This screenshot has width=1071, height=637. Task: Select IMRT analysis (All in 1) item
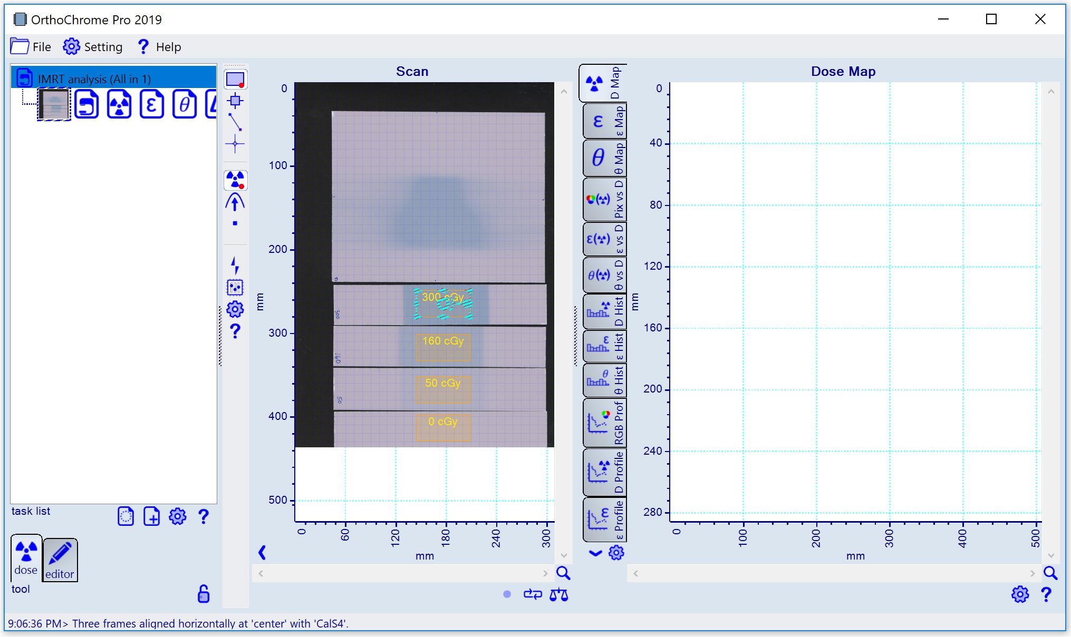pos(94,79)
